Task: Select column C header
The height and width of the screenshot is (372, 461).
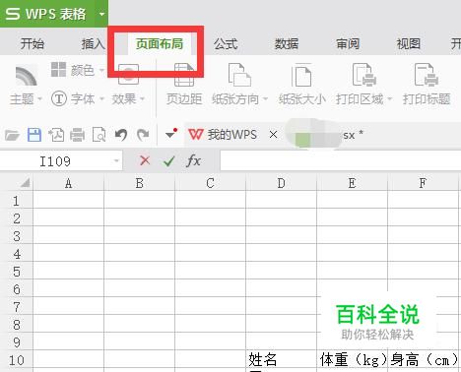Action: click(211, 183)
